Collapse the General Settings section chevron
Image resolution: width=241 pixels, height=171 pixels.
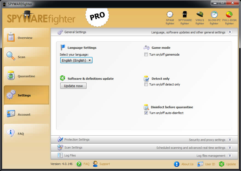[x=230, y=32]
